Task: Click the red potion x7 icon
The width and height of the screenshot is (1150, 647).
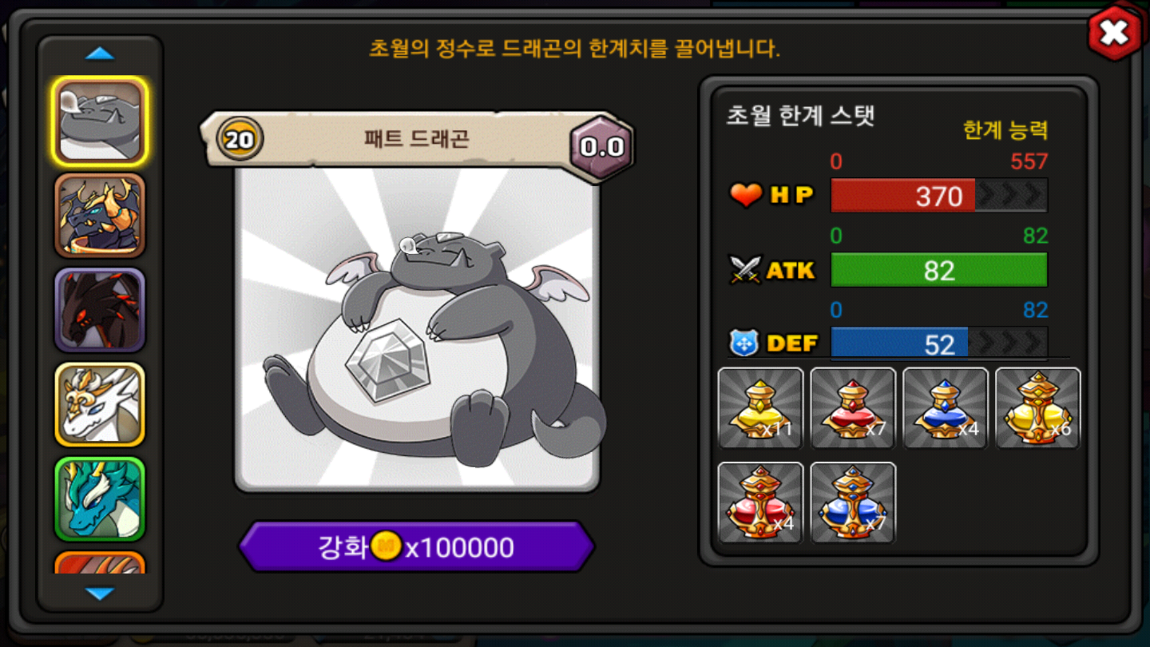Action: [x=853, y=408]
